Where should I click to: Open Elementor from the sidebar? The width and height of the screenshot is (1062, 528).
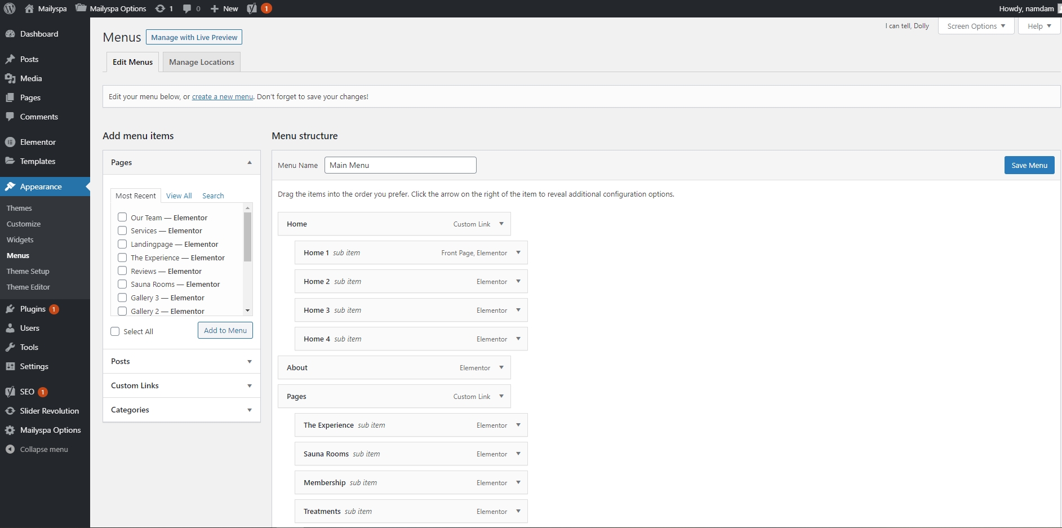[38, 142]
